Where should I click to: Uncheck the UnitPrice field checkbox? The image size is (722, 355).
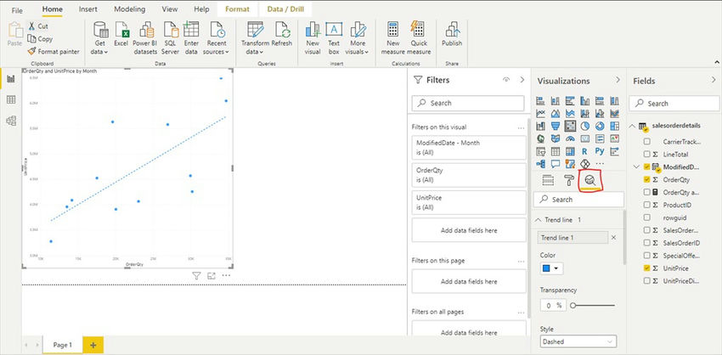[x=647, y=268]
